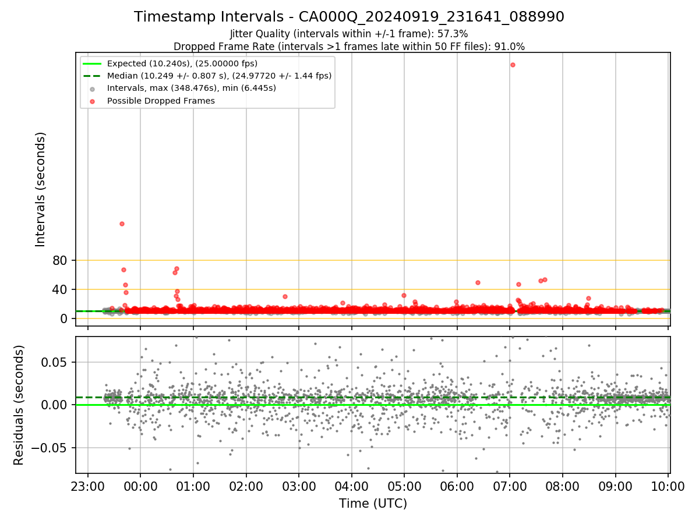Click x-axis tick label 02:00
The width and height of the screenshot is (699, 524).
click(x=246, y=487)
